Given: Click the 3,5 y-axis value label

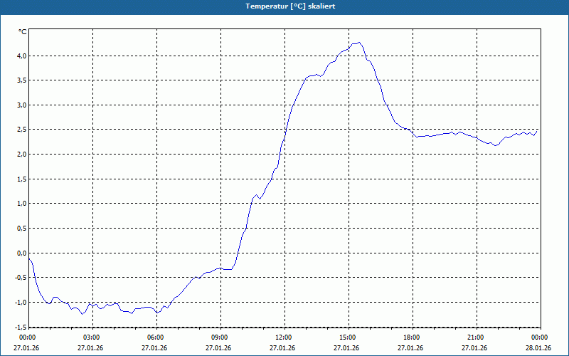Looking at the screenshot, I should tap(22, 80).
